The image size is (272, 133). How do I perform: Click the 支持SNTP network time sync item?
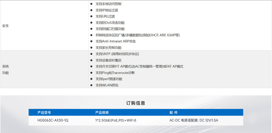tap(117, 54)
